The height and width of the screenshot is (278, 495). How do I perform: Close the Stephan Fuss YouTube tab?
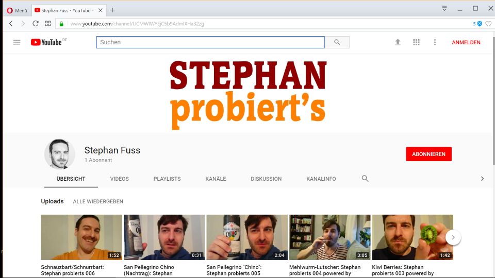(x=101, y=10)
